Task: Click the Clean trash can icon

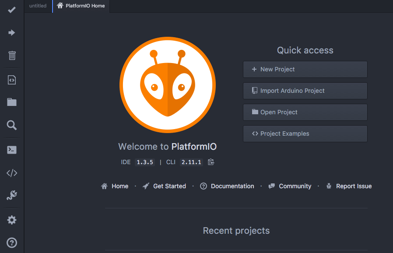Action: tap(12, 56)
